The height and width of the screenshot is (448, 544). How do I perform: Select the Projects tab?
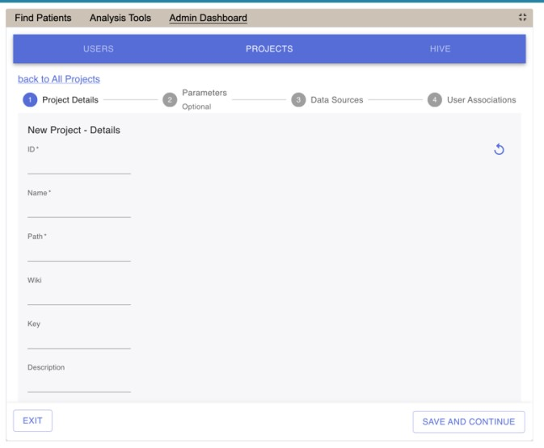(269, 49)
